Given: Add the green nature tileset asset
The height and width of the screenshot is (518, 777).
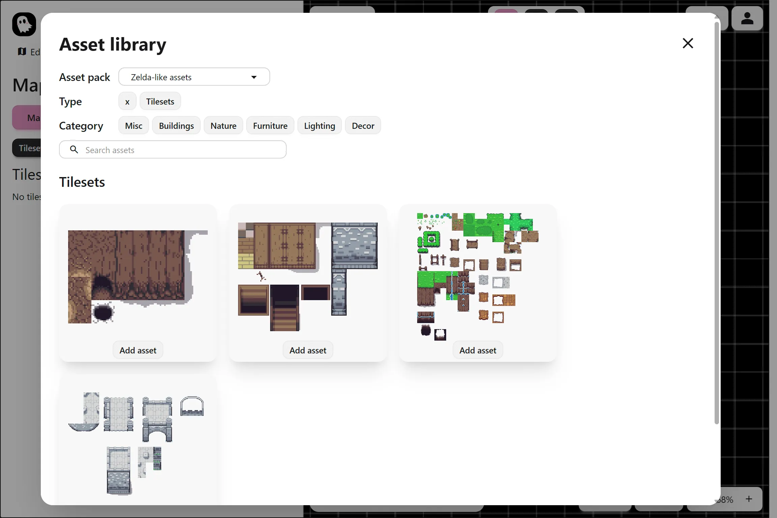Looking at the screenshot, I should pyautogui.click(x=478, y=350).
